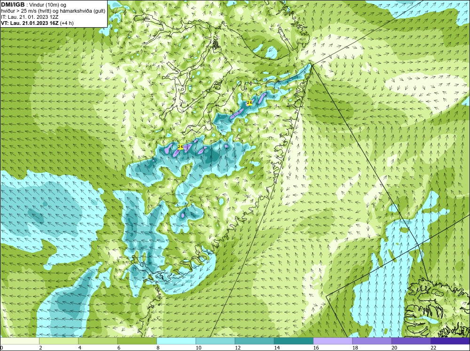Viewport: 470px width, 351px height.
Task: Click the legend scale value '6'
Action: pyautogui.click(x=119, y=348)
